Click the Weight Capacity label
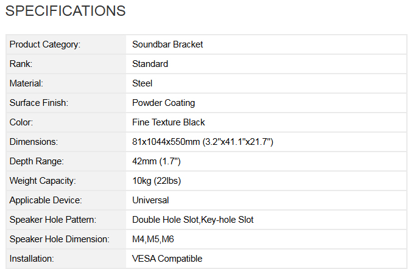The image size is (413, 269). coord(41,181)
